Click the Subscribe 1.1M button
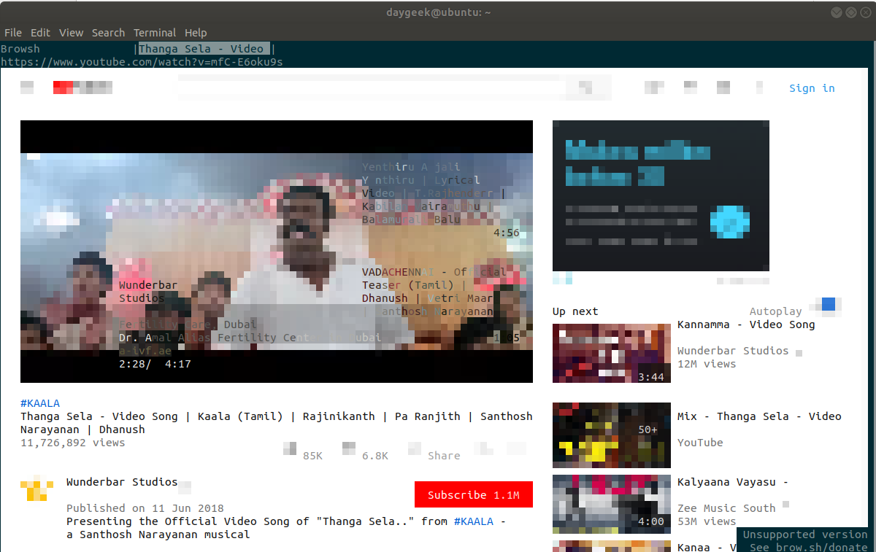The width and height of the screenshot is (876, 552). 474,494
